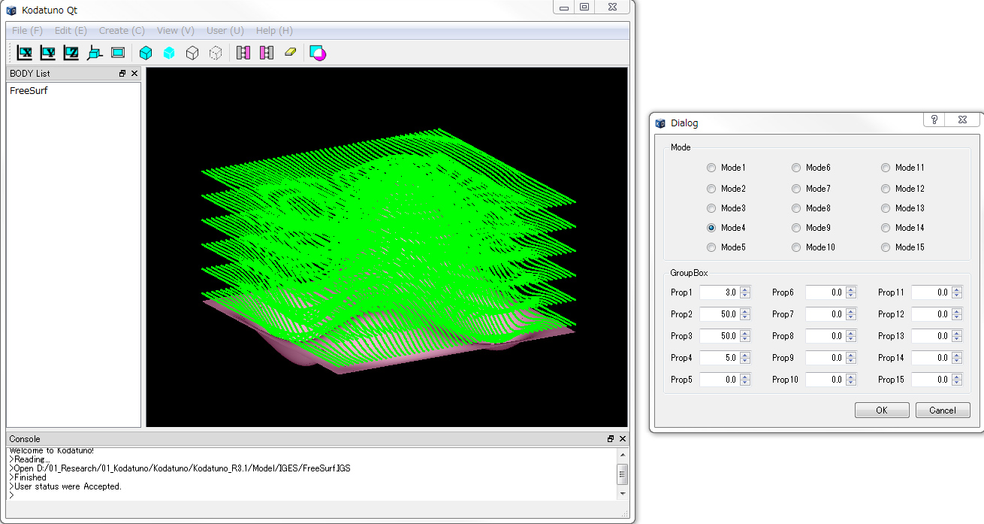Increase the Prop11 spinner value
The width and height of the screenshot is (984, 524).
click(956, 289)
